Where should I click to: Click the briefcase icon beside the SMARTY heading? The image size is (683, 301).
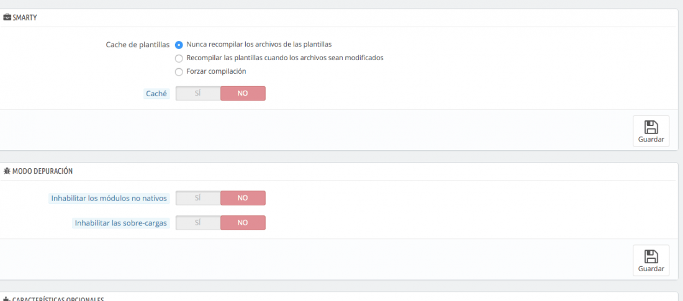coord(7,18)
